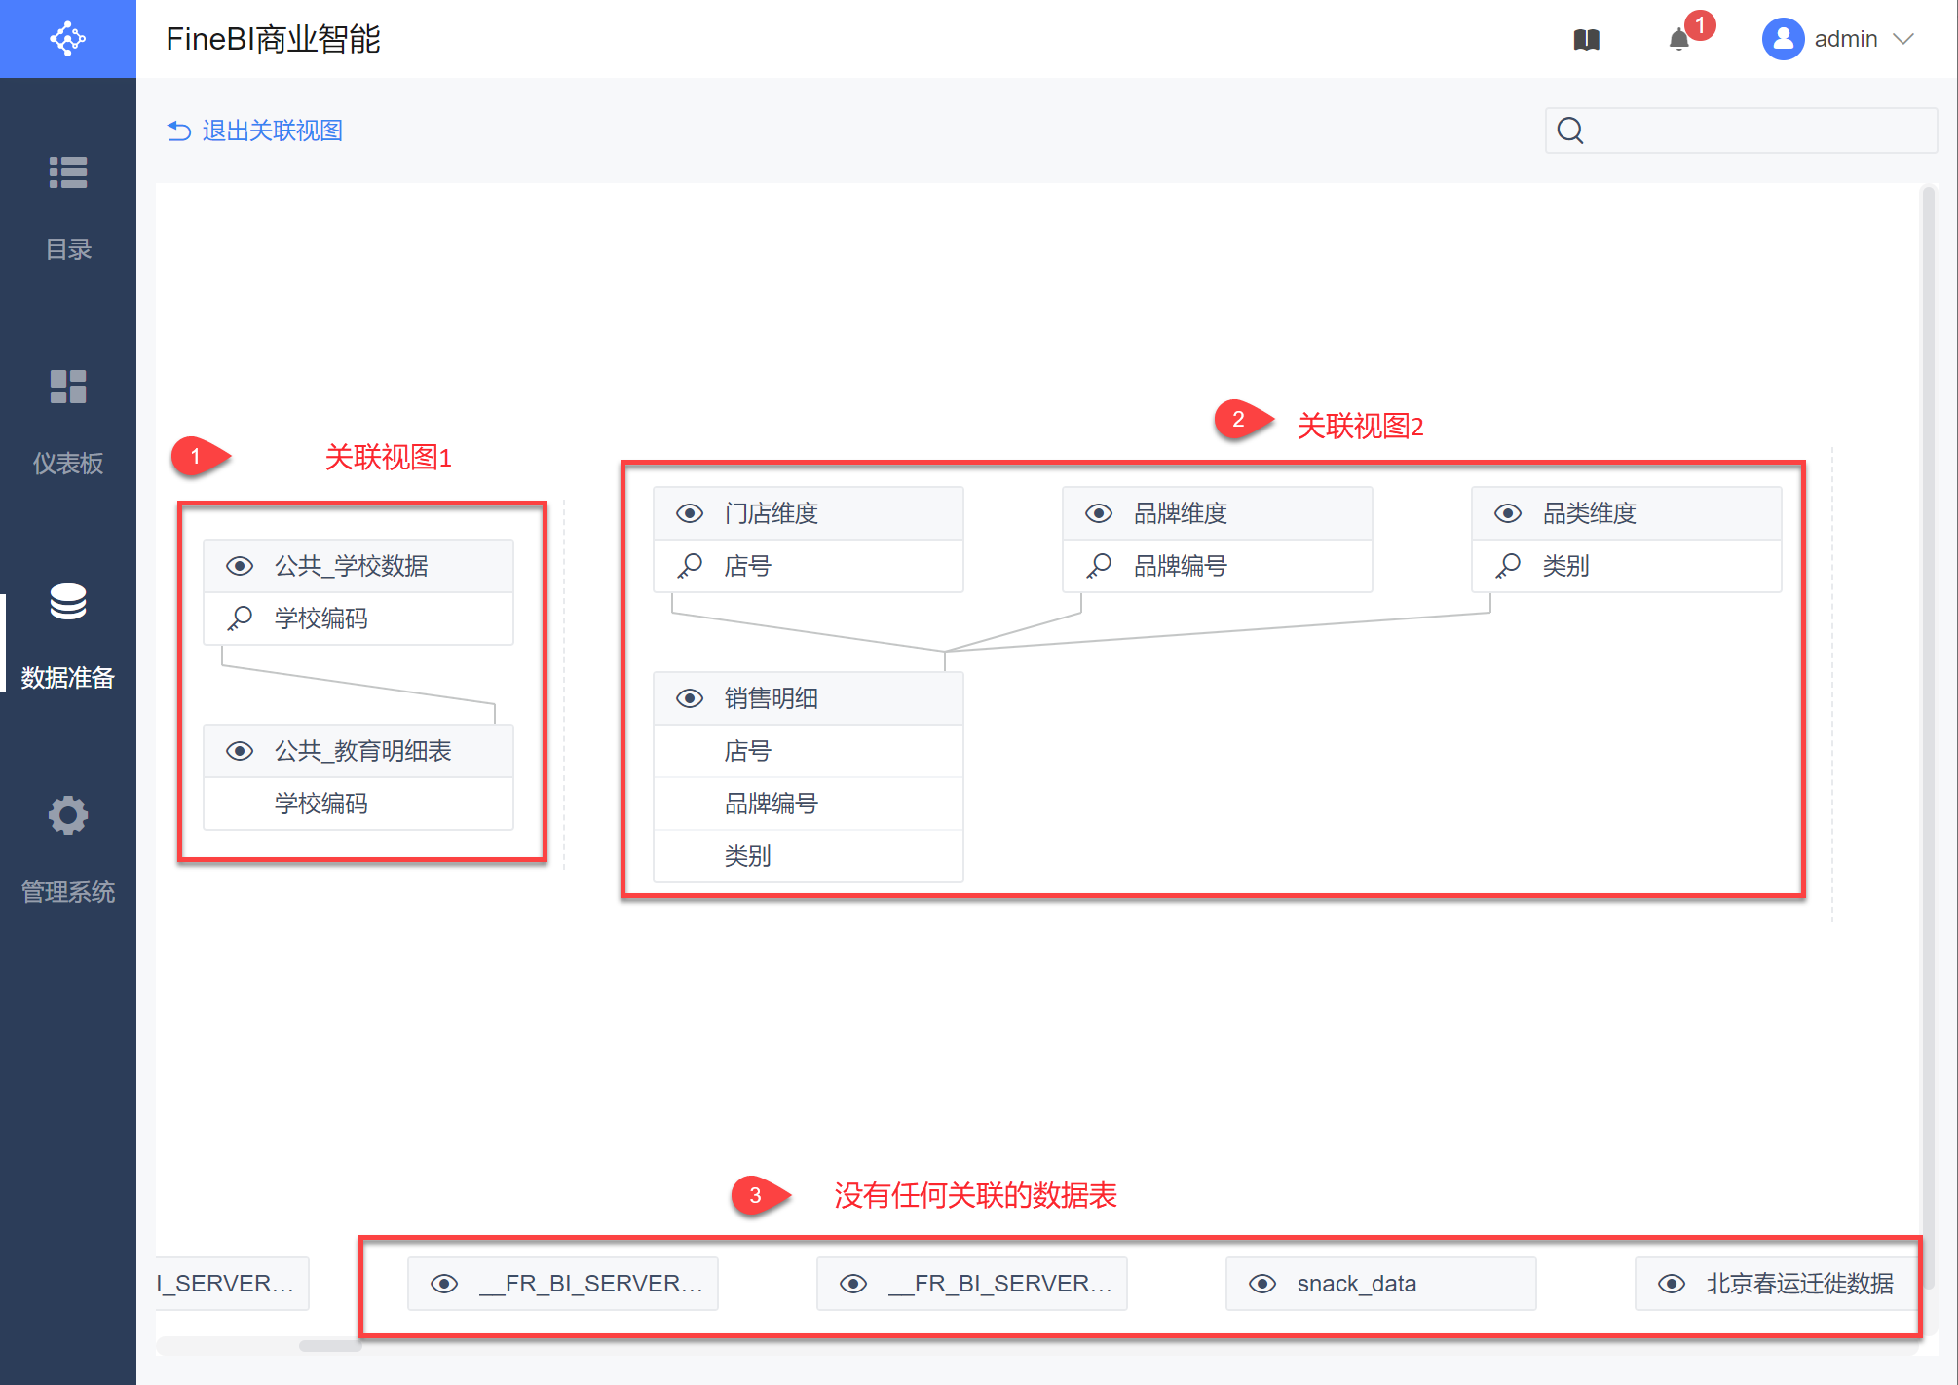
Task: Click key icon beside 品牌编号 in 品牌维度
Action: tap(1100, 565)
